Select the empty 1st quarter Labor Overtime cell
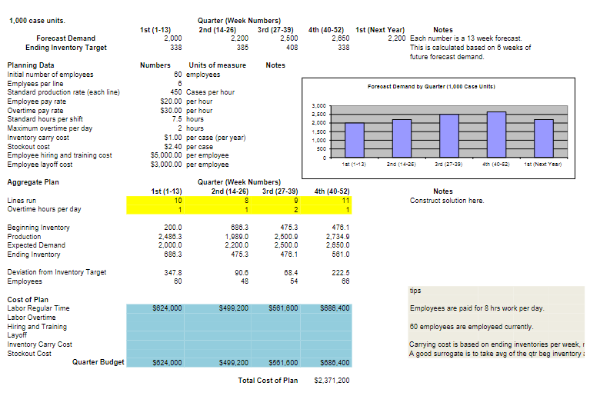Screen dimensions: 600x396 [x=155, y=318]
